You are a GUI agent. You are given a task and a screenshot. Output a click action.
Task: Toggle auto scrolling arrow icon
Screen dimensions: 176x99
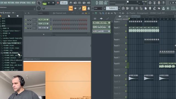[x=75, y=8]
